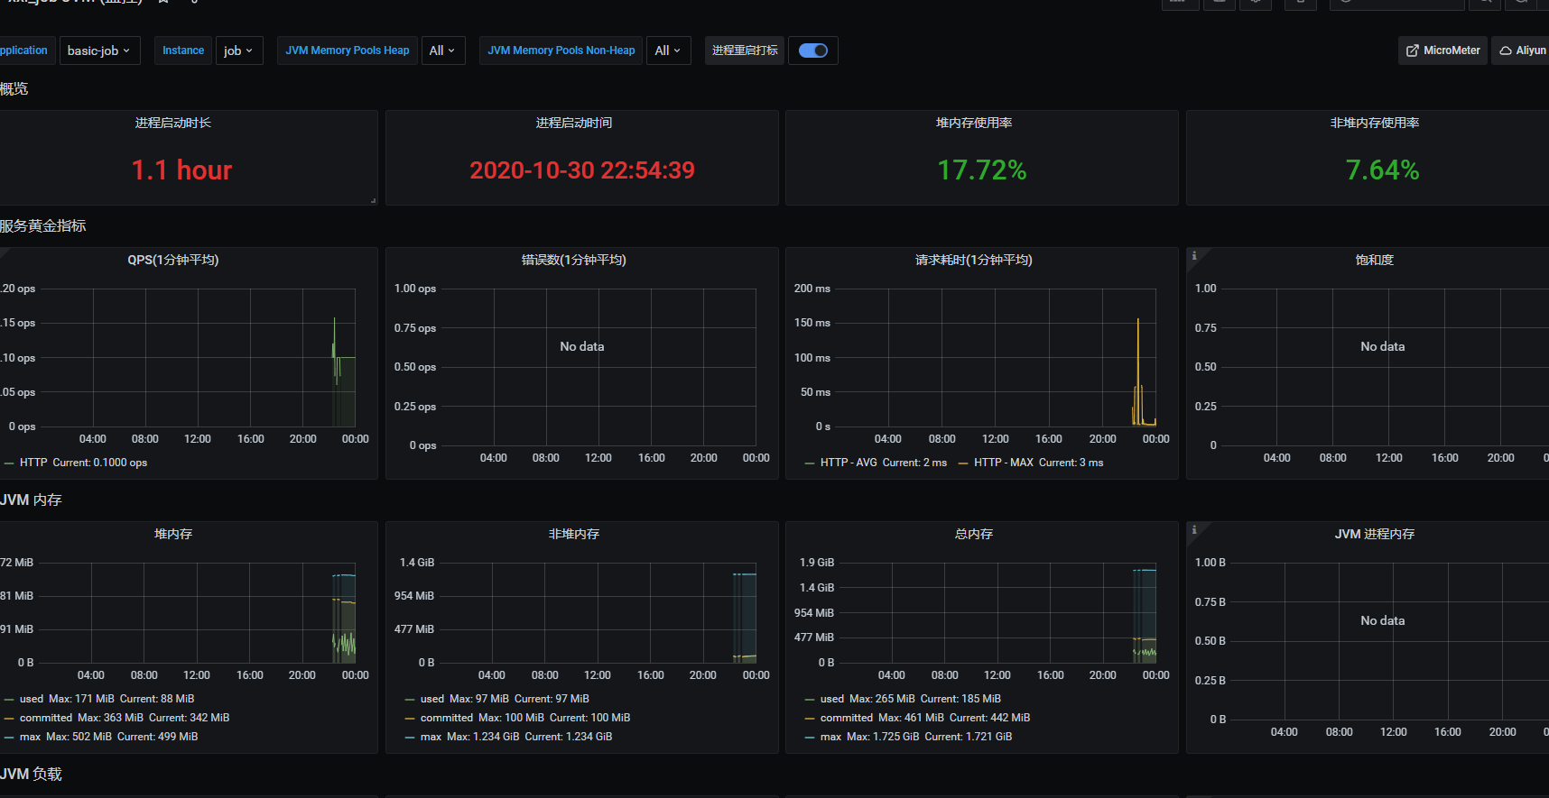Click the 1.1 hour uptime value
Image resolution: width=1549 pixels, height=798 pixels.
click(x=181, y=170)
